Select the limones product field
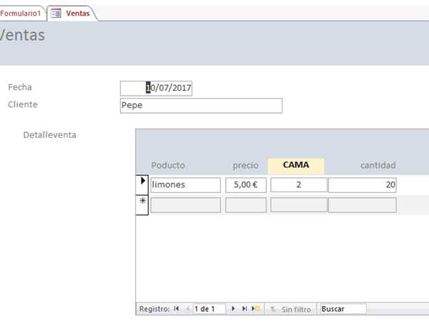The image size is (429, 326). [x=185, y=184]
